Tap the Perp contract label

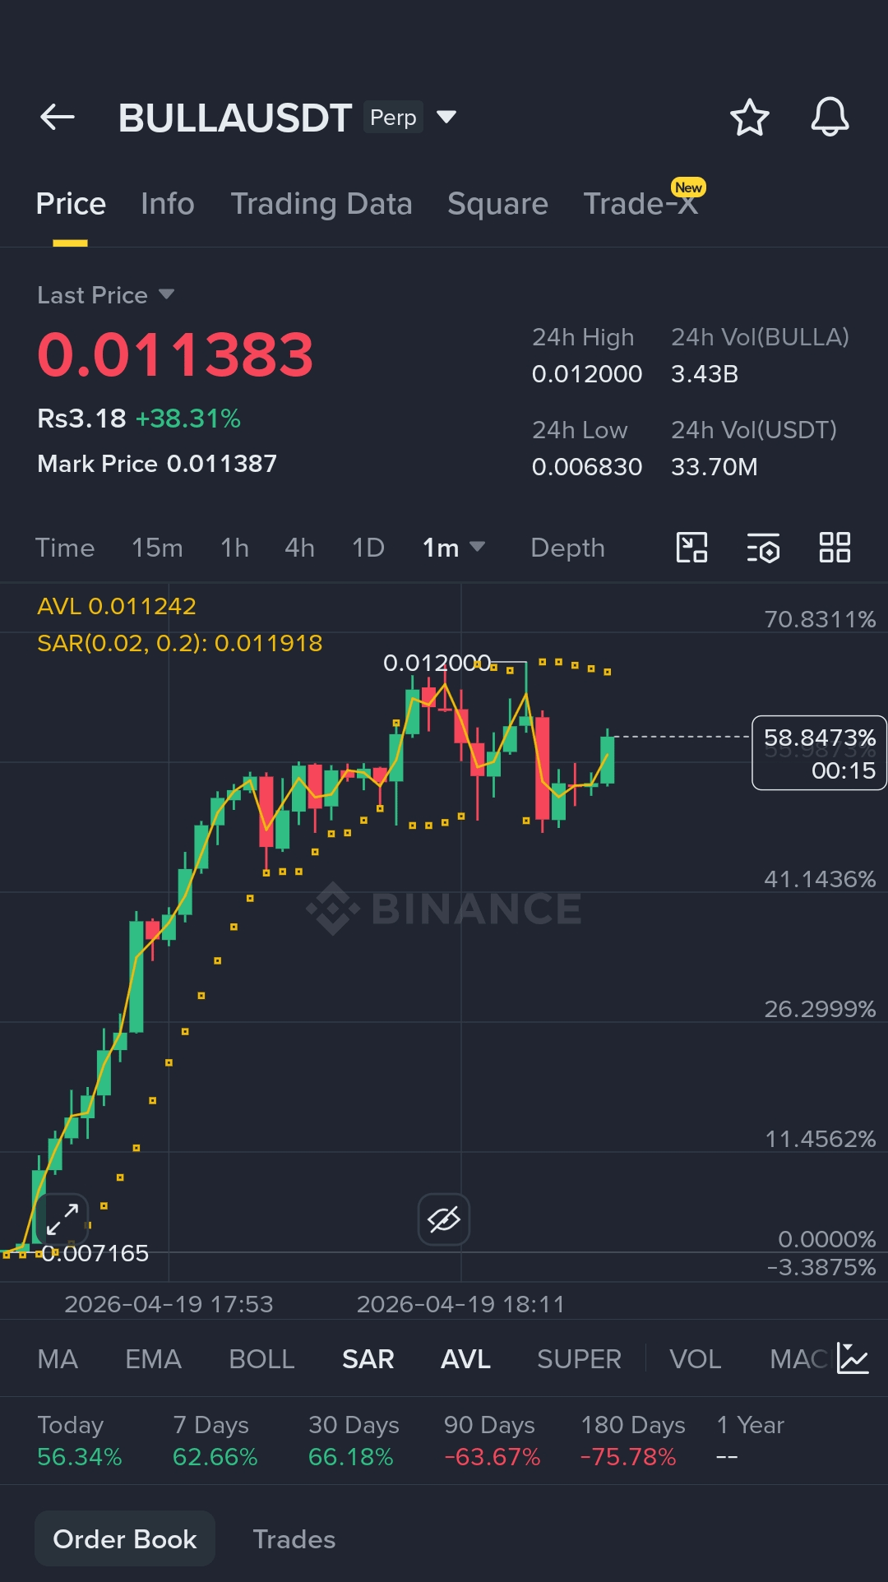[x=393, y=117]
